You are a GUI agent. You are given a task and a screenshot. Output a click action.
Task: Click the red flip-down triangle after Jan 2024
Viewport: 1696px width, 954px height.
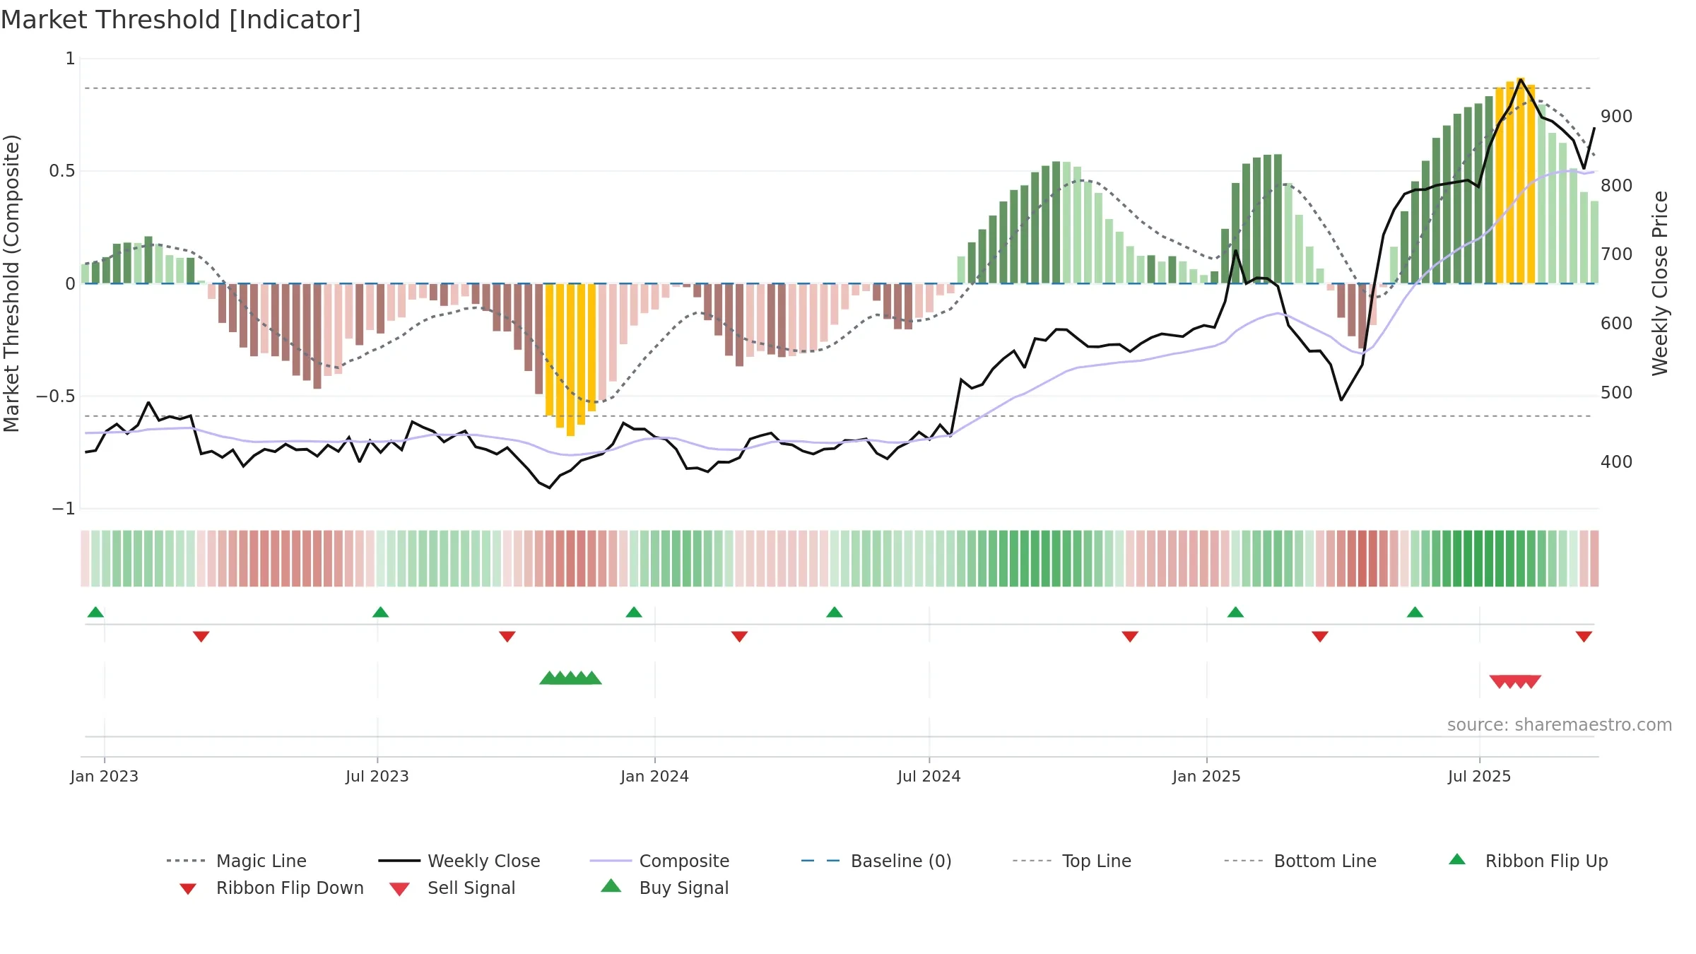(740, 637)
